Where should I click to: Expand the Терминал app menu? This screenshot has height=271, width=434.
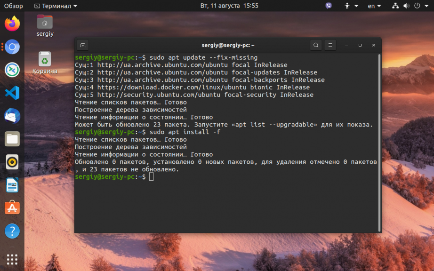click(x=56, y=6)
